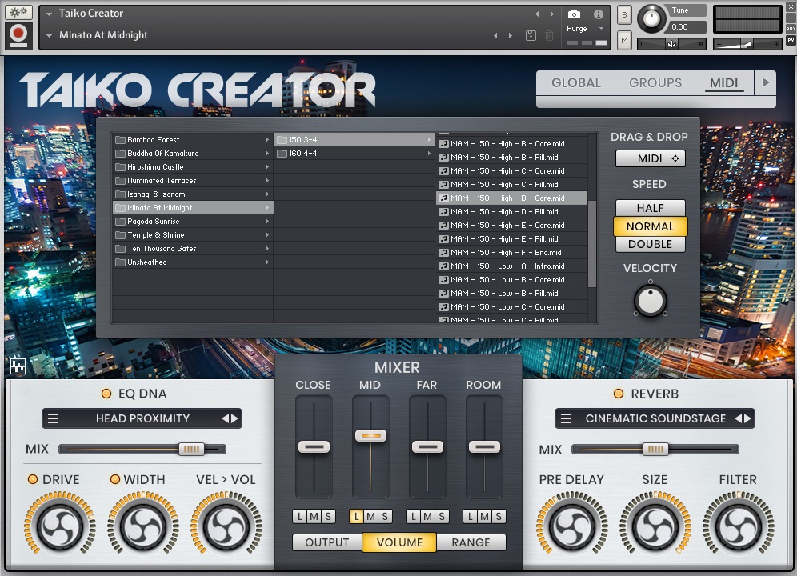This screenshot has height=576, width=797.
Task: Select the MIDI tab
Action: click(x=724, y=83)
